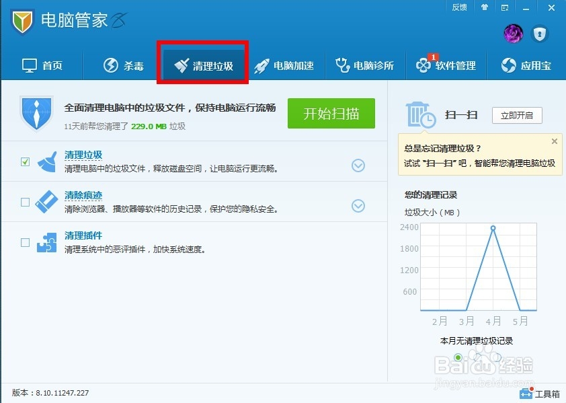Click the 反馈 feedback link
The image size is (566, 403).
click(459, 7)
